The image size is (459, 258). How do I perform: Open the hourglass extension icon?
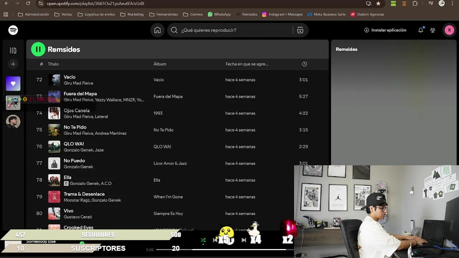404,3
